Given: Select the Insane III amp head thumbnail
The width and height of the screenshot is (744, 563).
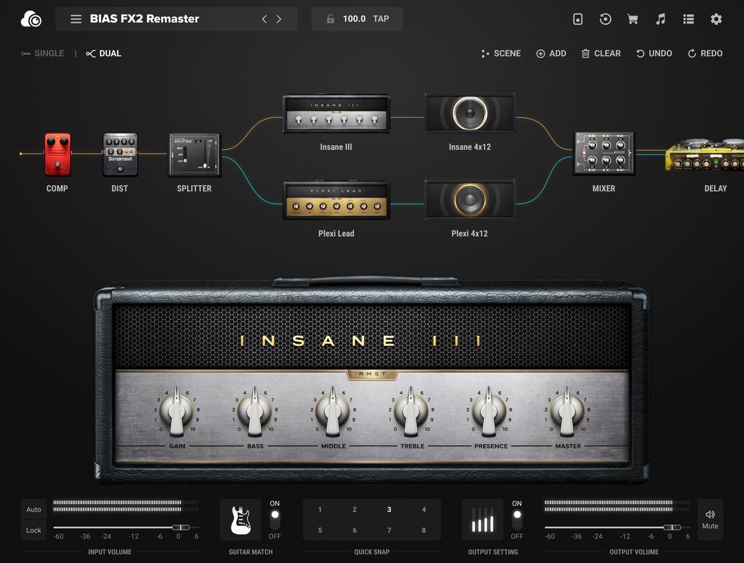Looking at the screenshot, I should [336, 114].
